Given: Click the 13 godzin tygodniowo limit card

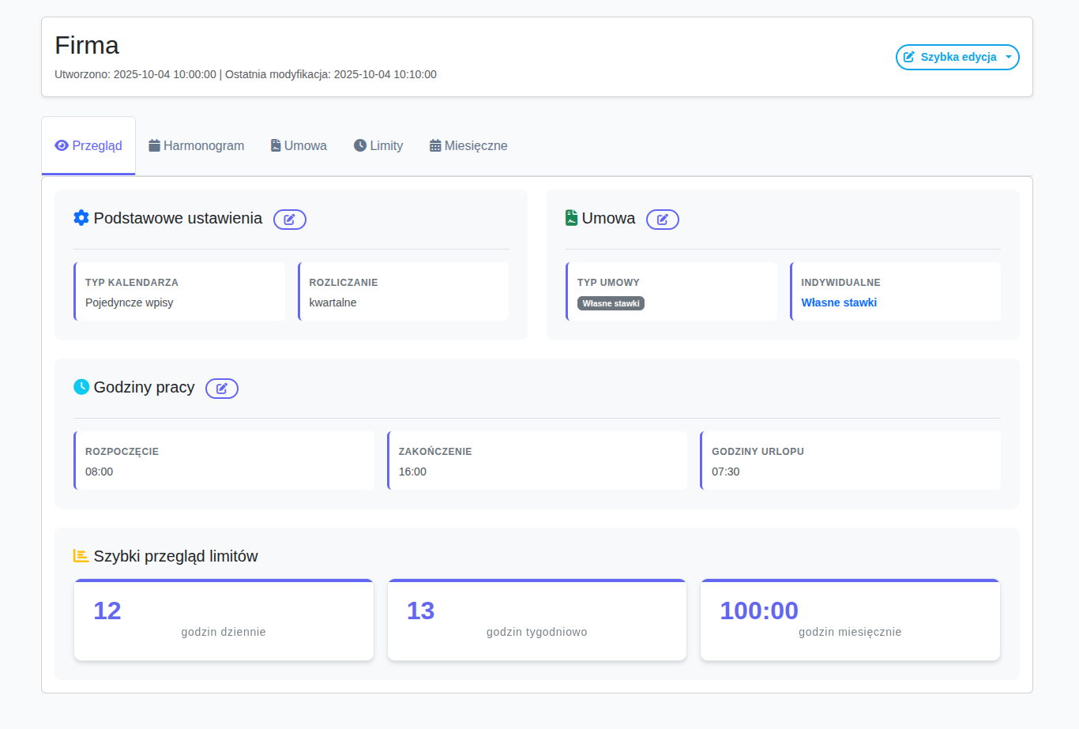Looking at the screenshot, I should point(537,620).
